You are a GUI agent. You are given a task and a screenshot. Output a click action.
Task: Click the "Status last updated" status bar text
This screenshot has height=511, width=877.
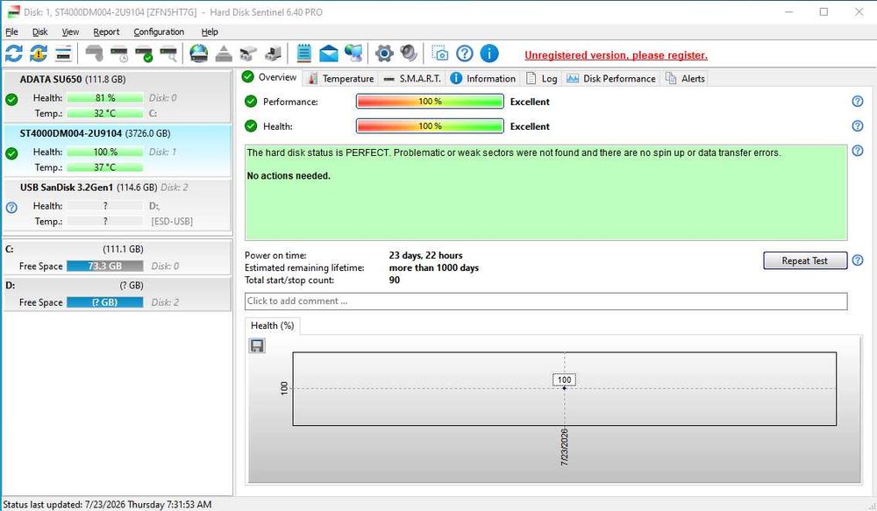(107, 504)
